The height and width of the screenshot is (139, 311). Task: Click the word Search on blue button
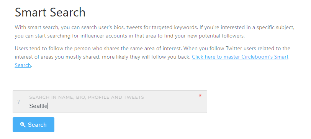(x=37, y=125)
